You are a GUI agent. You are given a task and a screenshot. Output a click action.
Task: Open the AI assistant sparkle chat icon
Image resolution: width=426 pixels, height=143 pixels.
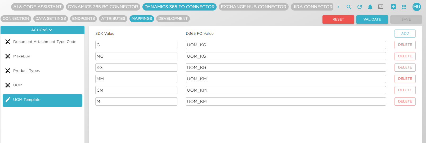tap(393, 7)
